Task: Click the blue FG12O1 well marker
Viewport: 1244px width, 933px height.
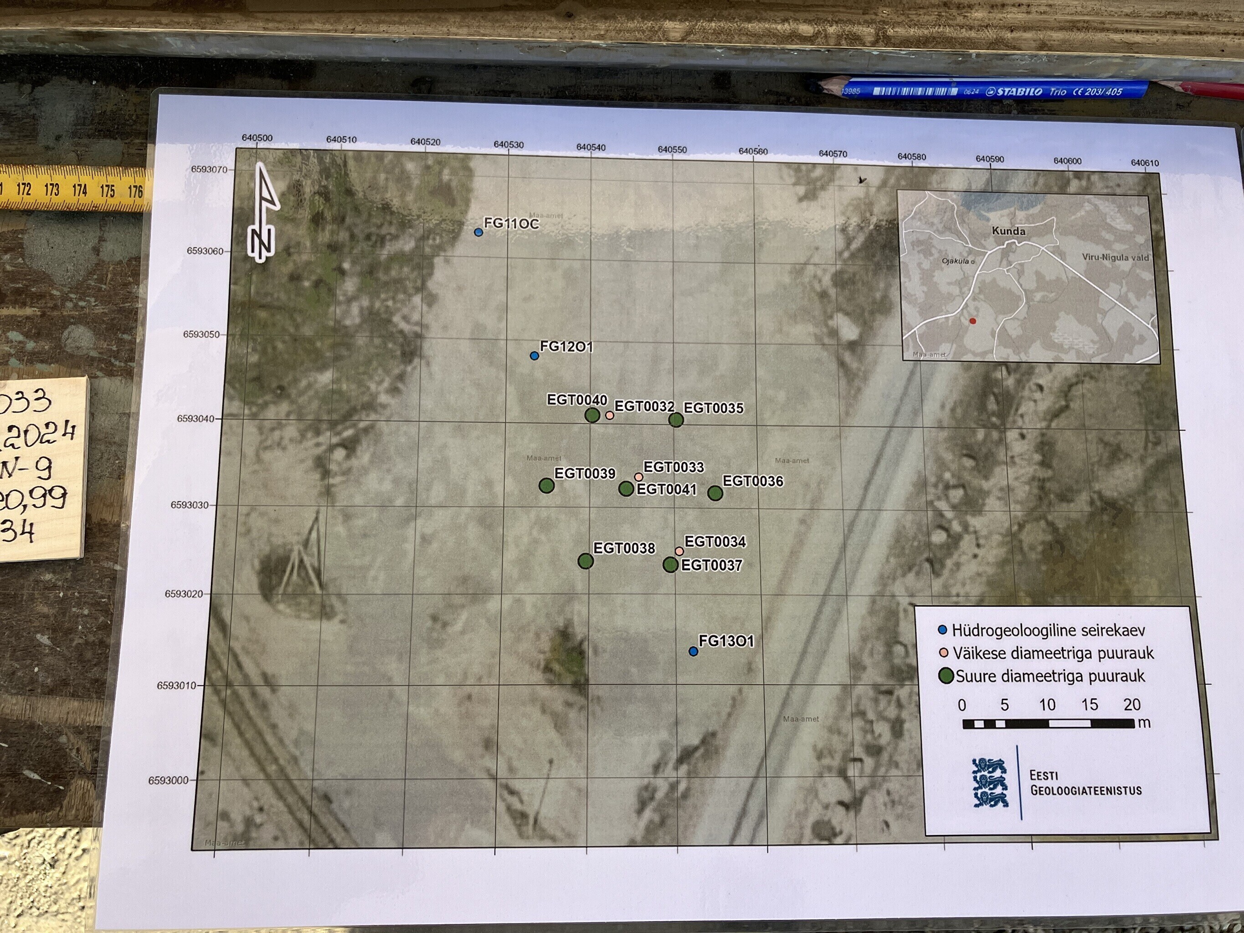Action: (535, 355)
